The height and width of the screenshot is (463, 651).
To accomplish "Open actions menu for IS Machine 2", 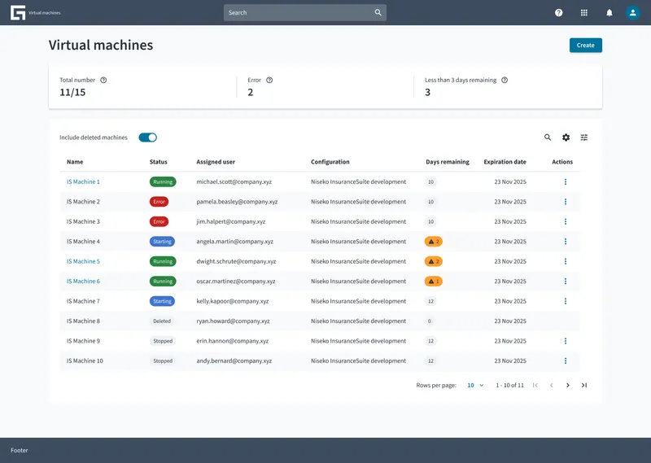I will 565,202.
